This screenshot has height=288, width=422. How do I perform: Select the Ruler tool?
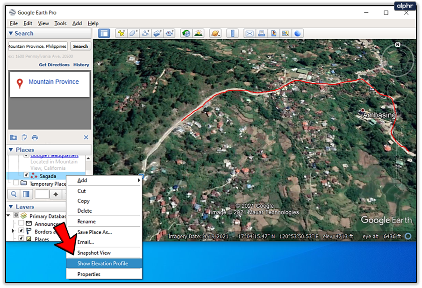point(232,33)
